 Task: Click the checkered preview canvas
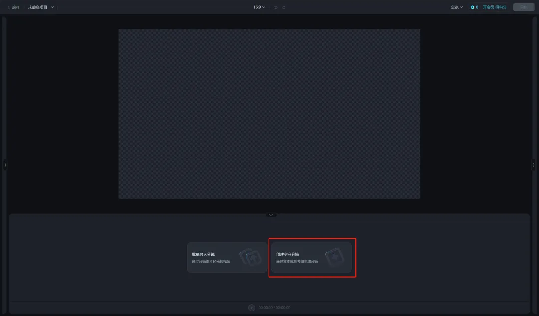[x=269, y=114]
